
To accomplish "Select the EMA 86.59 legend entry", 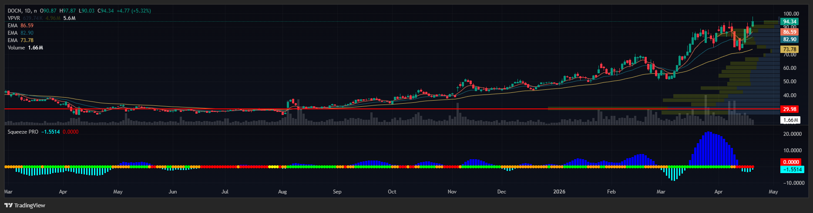I will point(20,26).
